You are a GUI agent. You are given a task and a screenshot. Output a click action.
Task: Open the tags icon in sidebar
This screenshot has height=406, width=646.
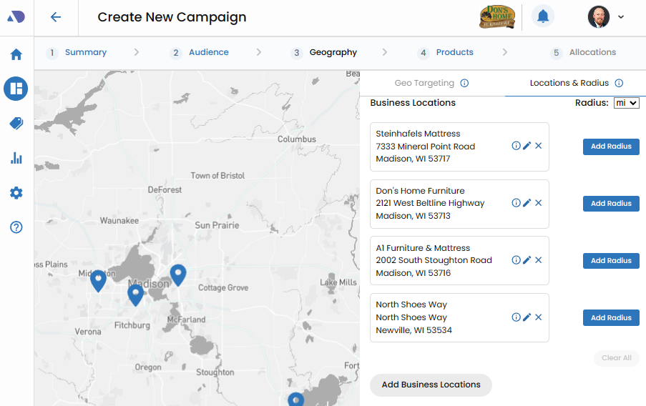point(16,124)
